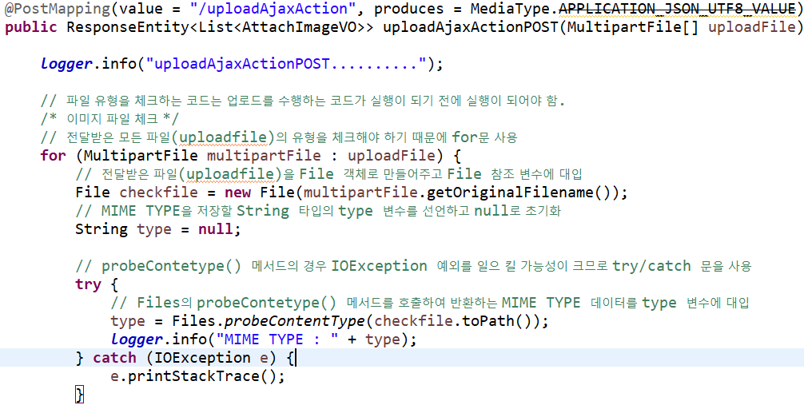Click the line 'String type = null;'
The width and height of the screenshot is (804, 409).
157,229
